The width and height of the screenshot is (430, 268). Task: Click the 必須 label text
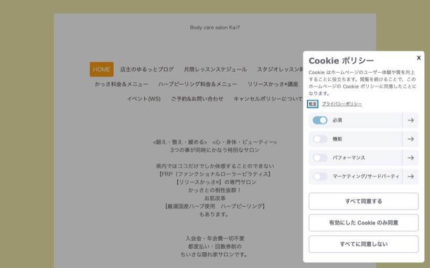coord(337,120)
